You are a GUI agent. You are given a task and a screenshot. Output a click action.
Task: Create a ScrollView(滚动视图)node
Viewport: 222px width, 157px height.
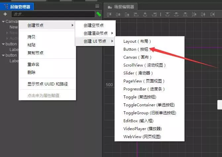(144, 65)
